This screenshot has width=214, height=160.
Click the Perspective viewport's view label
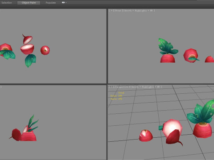pyautogui.click(x=122, y=87)
